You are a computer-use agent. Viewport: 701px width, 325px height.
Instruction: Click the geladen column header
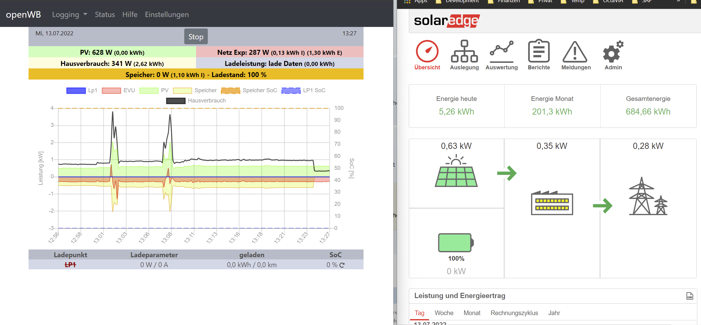tap(252, 255)
